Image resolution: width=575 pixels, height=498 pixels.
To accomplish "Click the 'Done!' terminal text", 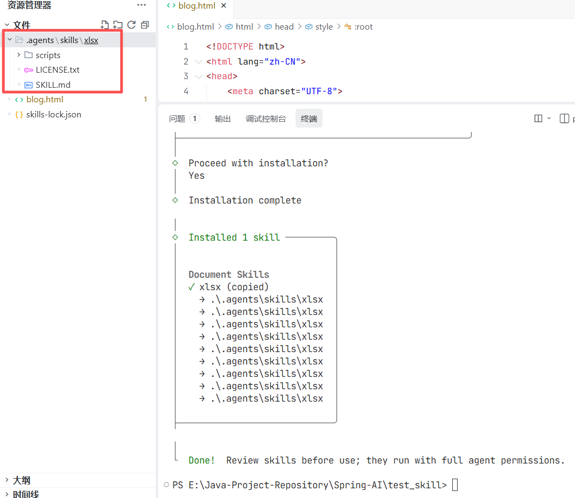I will (x=202, y=460).
